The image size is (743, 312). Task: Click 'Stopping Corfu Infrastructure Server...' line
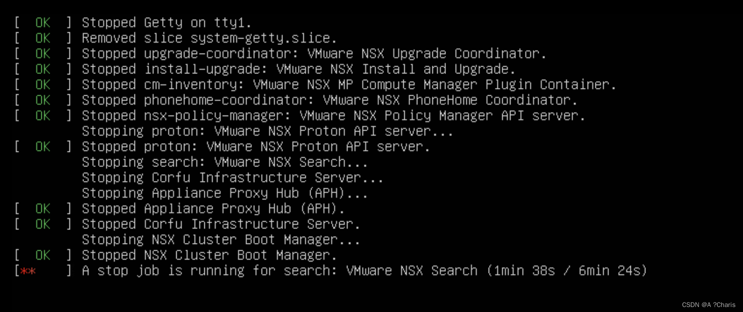pos(233,177)
